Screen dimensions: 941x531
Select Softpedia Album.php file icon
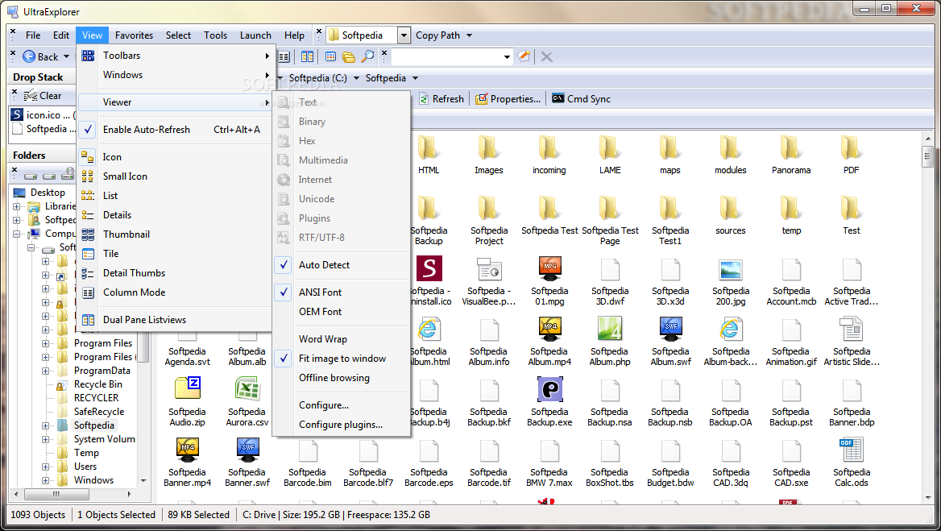[610, 329]
